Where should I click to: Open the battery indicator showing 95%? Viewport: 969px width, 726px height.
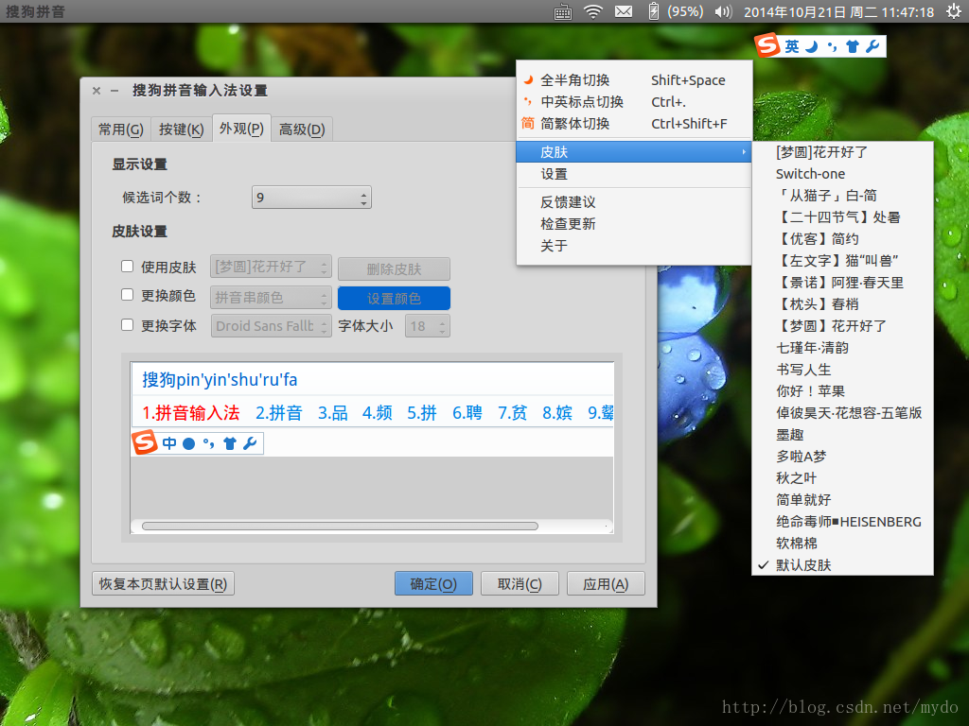(675, 11)
